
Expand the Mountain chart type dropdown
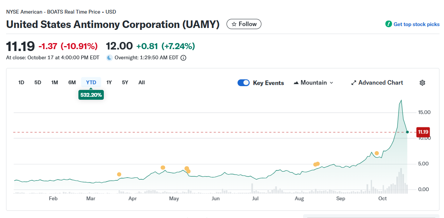(x=313, y=83)
